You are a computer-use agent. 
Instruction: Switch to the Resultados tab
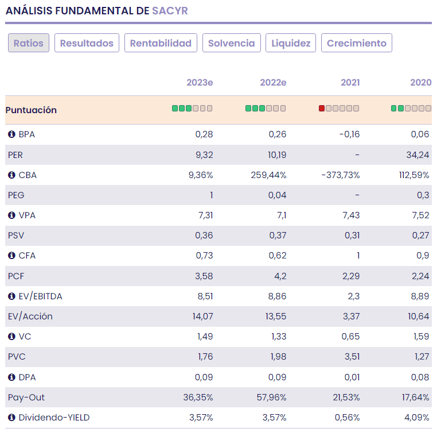(87, 43)
